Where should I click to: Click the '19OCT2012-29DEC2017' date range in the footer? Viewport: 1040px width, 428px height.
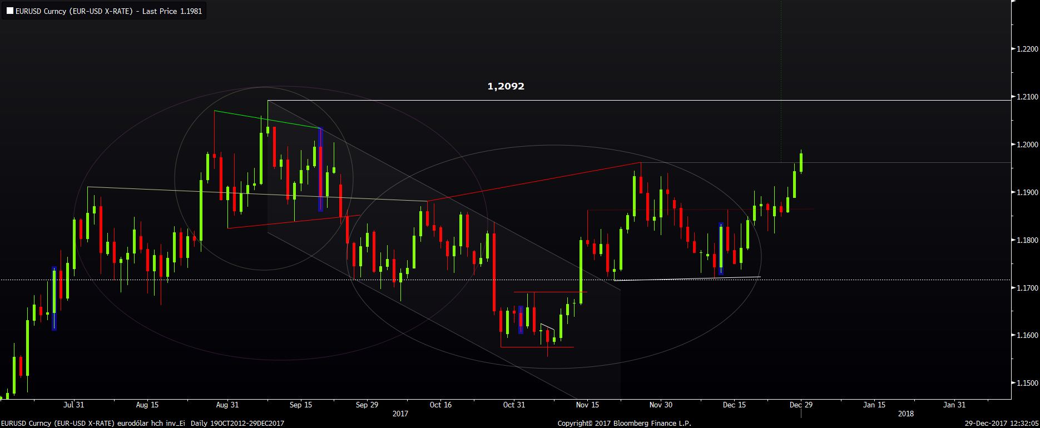pos(247,423)
